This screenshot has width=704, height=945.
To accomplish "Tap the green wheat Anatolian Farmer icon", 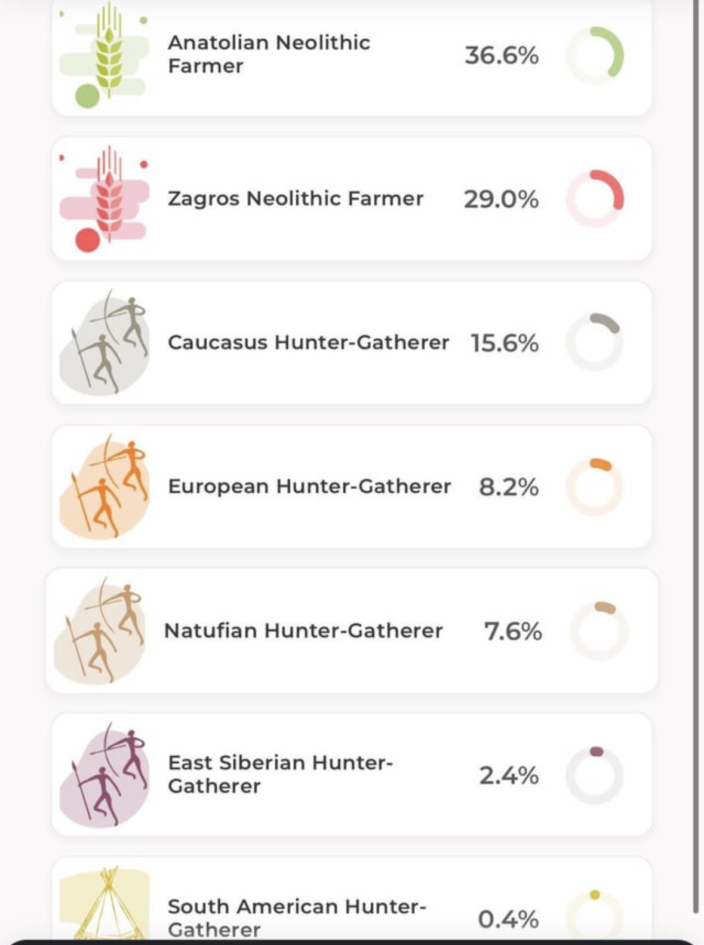I will 104,55.
